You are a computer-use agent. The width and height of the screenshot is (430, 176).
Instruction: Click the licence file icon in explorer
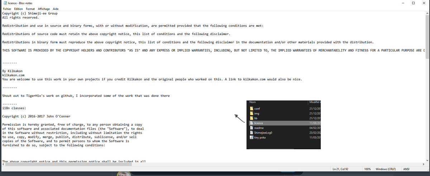click(252, 123)
